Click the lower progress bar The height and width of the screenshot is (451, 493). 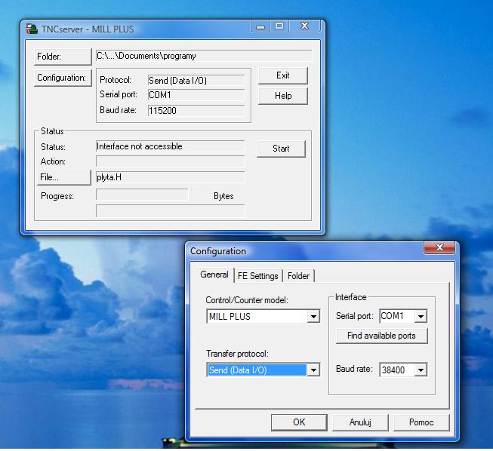pyautogui.click(x=170, y=210)
